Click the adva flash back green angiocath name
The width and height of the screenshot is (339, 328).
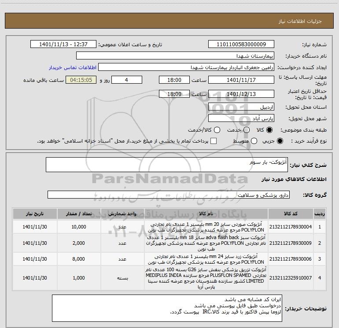(x=206, y=243)
